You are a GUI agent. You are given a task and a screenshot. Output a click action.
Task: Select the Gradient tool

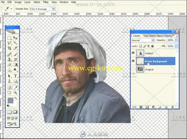(x=15, y=64)
